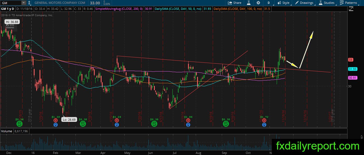Open the Studies menu
Screen dimensions: 364x155
coord(326,3)
